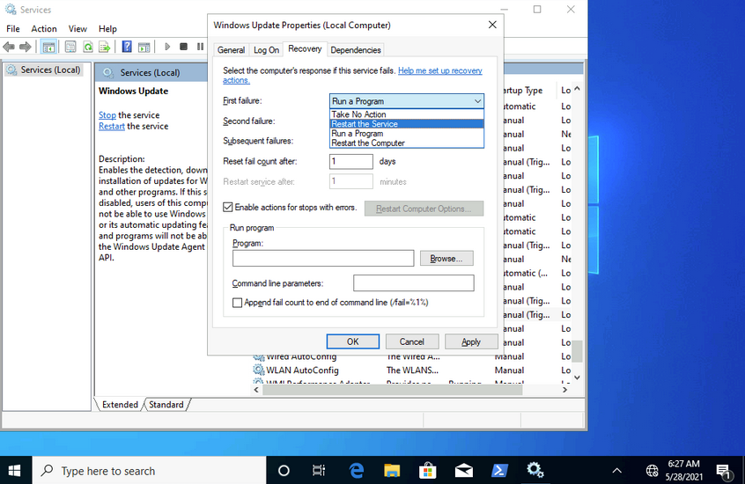Screen dimensions: 745x484
Task: Click the scroll-left arrow of the services list
Action: point(256,390)
